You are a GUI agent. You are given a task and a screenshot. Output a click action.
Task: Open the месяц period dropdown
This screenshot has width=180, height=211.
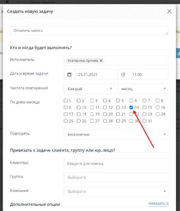click(143, 89)
